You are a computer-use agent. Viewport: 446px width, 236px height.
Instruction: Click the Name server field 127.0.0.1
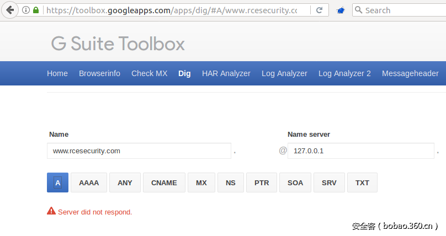[360, 151]
